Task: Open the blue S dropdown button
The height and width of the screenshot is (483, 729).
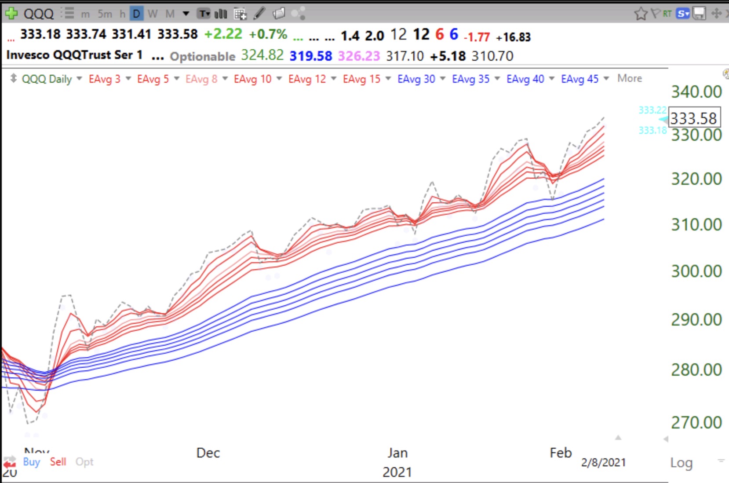Action: point(683,14)
